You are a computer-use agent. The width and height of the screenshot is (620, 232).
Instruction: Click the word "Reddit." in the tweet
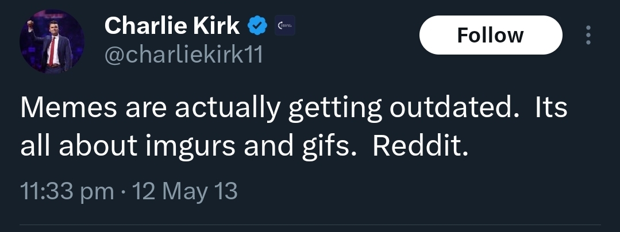[421, 146]
